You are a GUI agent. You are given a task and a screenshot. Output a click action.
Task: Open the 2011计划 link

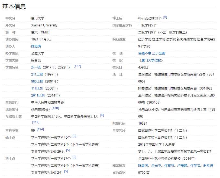tap(38, 95)
